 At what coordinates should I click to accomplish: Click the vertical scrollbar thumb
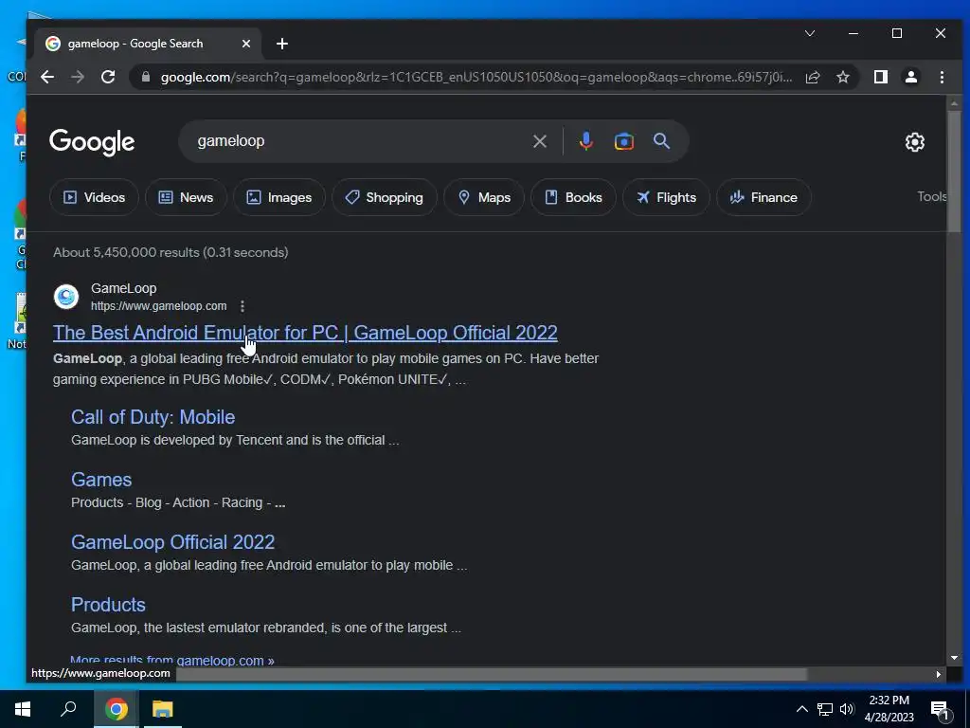(x=953, y=172)
